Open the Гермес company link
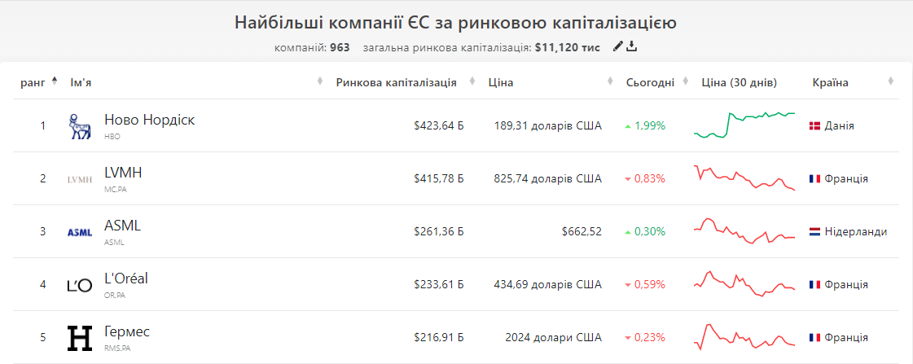The width and height of the screenshot is (913, 364). click(127, 332)
